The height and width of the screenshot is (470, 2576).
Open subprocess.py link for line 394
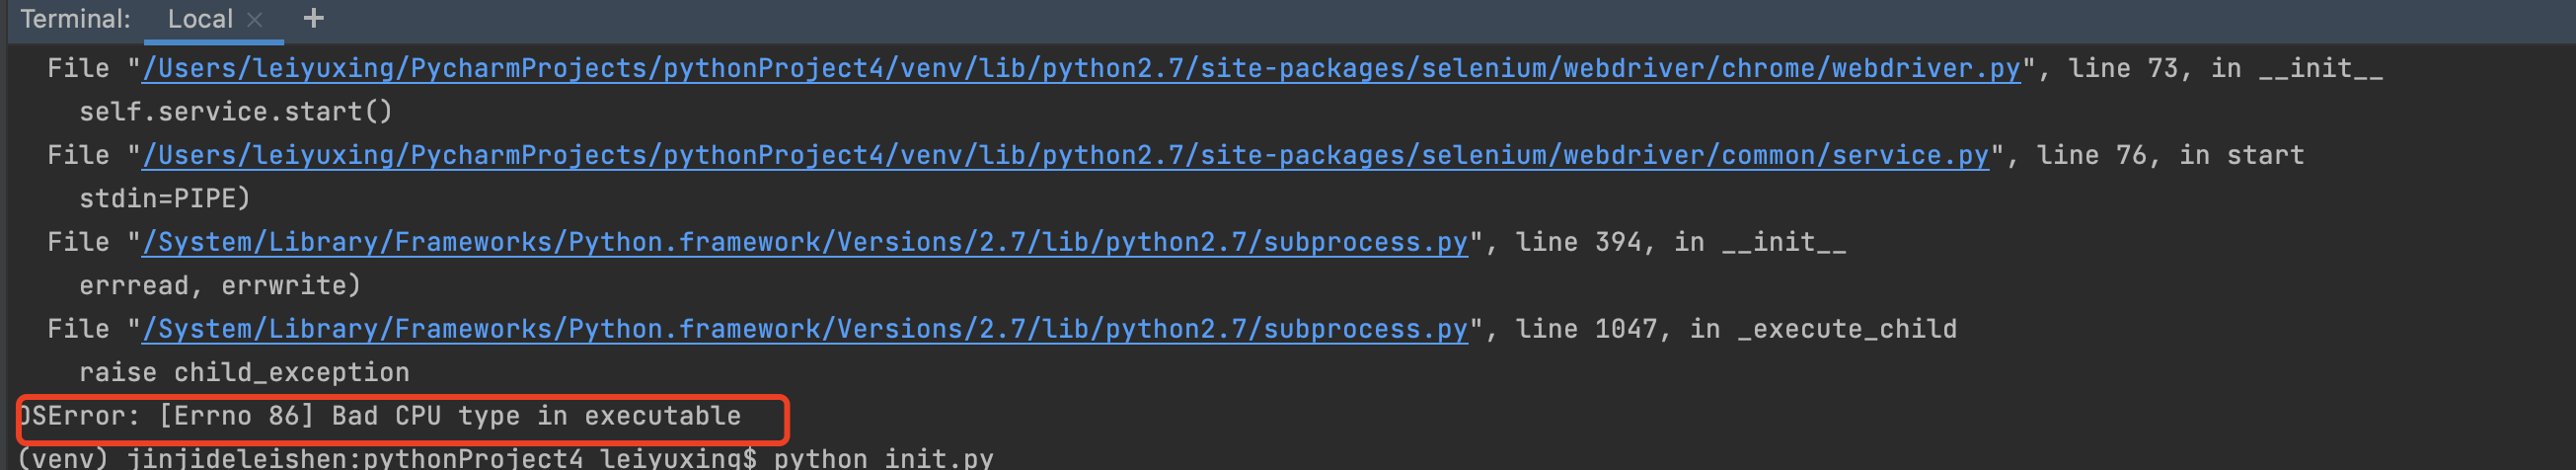(805, 243)
